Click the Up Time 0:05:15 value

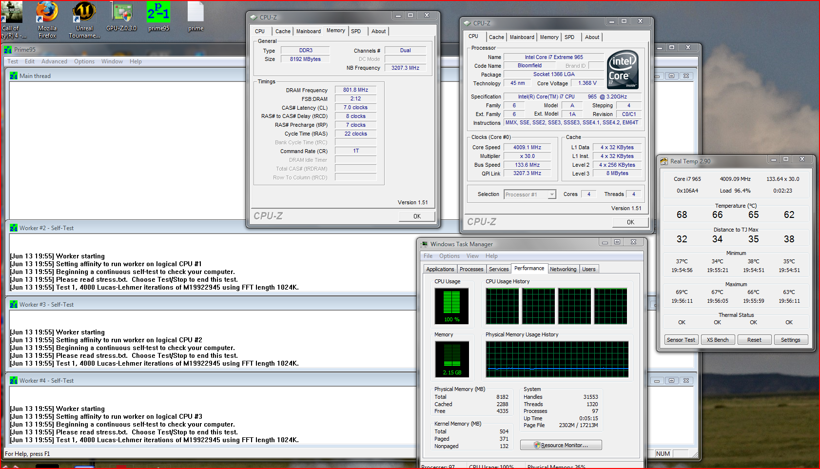pyautogui.click(x=588, y=419)
